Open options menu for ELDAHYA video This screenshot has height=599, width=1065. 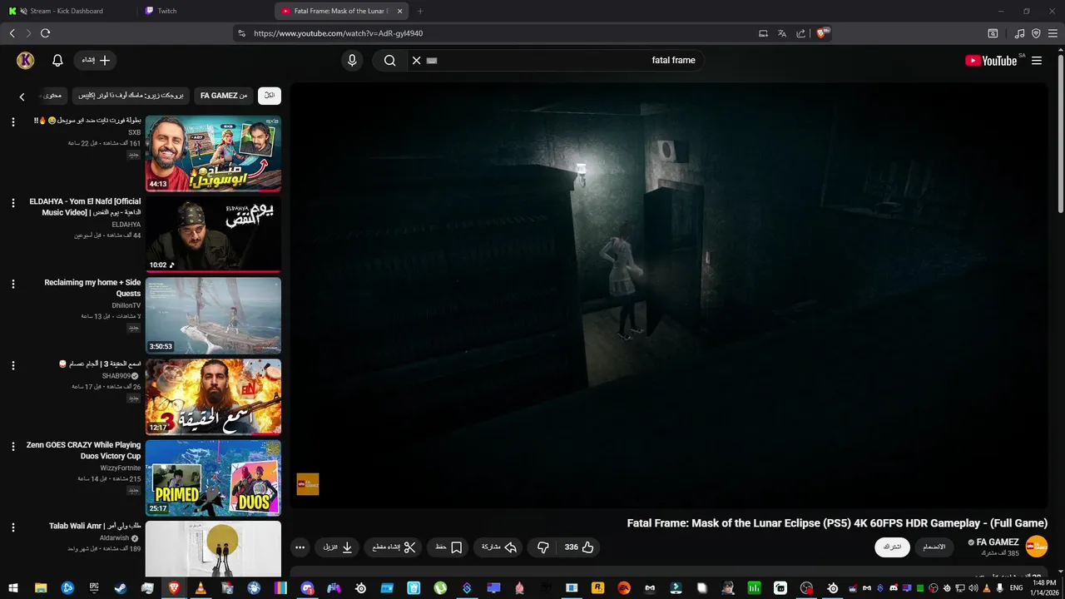(x=12, y=203)
